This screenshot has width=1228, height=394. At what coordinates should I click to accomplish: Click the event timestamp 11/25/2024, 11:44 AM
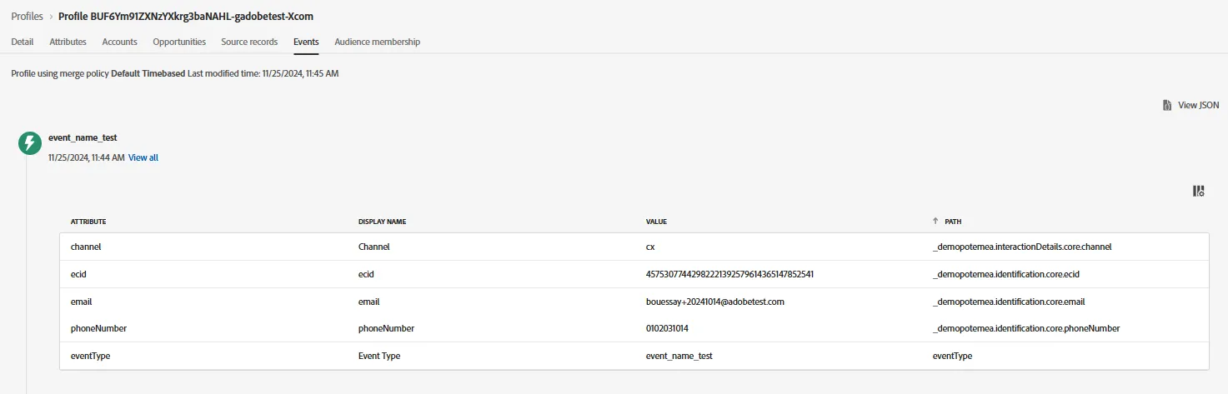[87, 157]
